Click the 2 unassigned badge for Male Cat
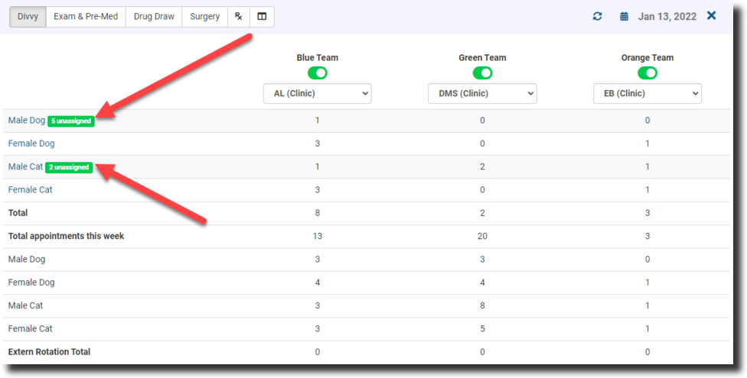The image size is (747, 378). pyautogui.click(x=69, y=167)
